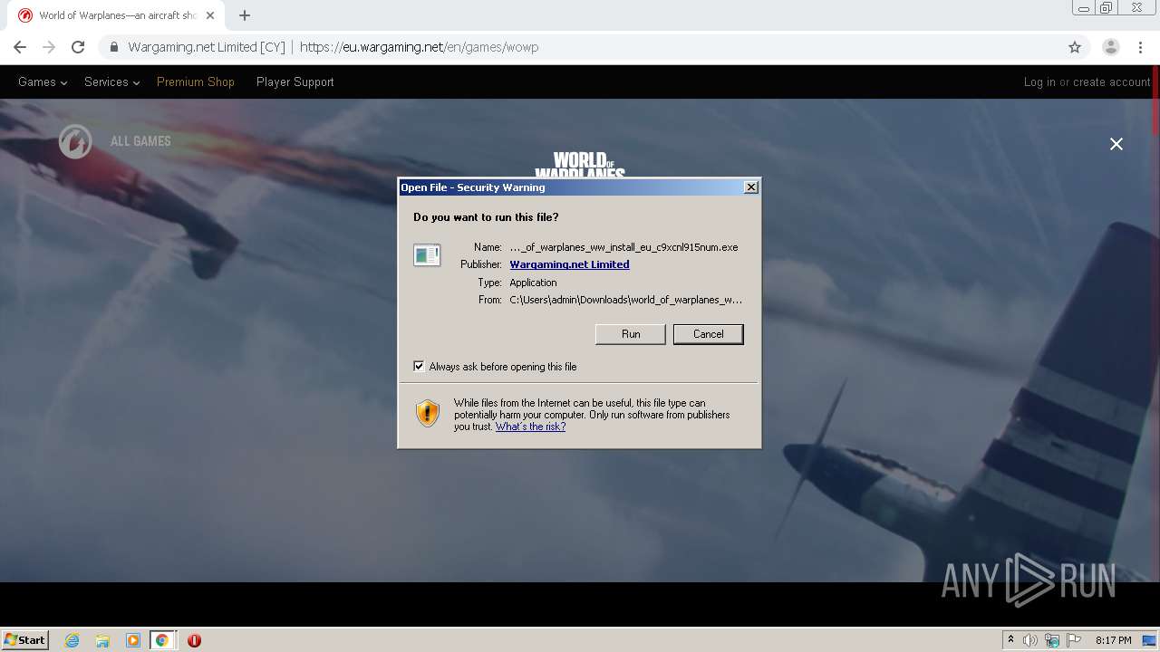1160x652 pixels.
Task: Click the Wargaming.net Limited [CY] certificate label
Action: (x=207, y=47)
